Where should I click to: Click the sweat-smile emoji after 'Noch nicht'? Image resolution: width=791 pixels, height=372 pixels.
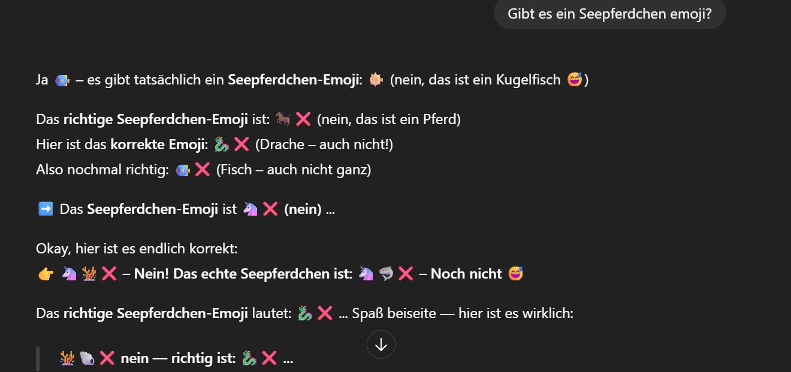[x=515, y=274]
